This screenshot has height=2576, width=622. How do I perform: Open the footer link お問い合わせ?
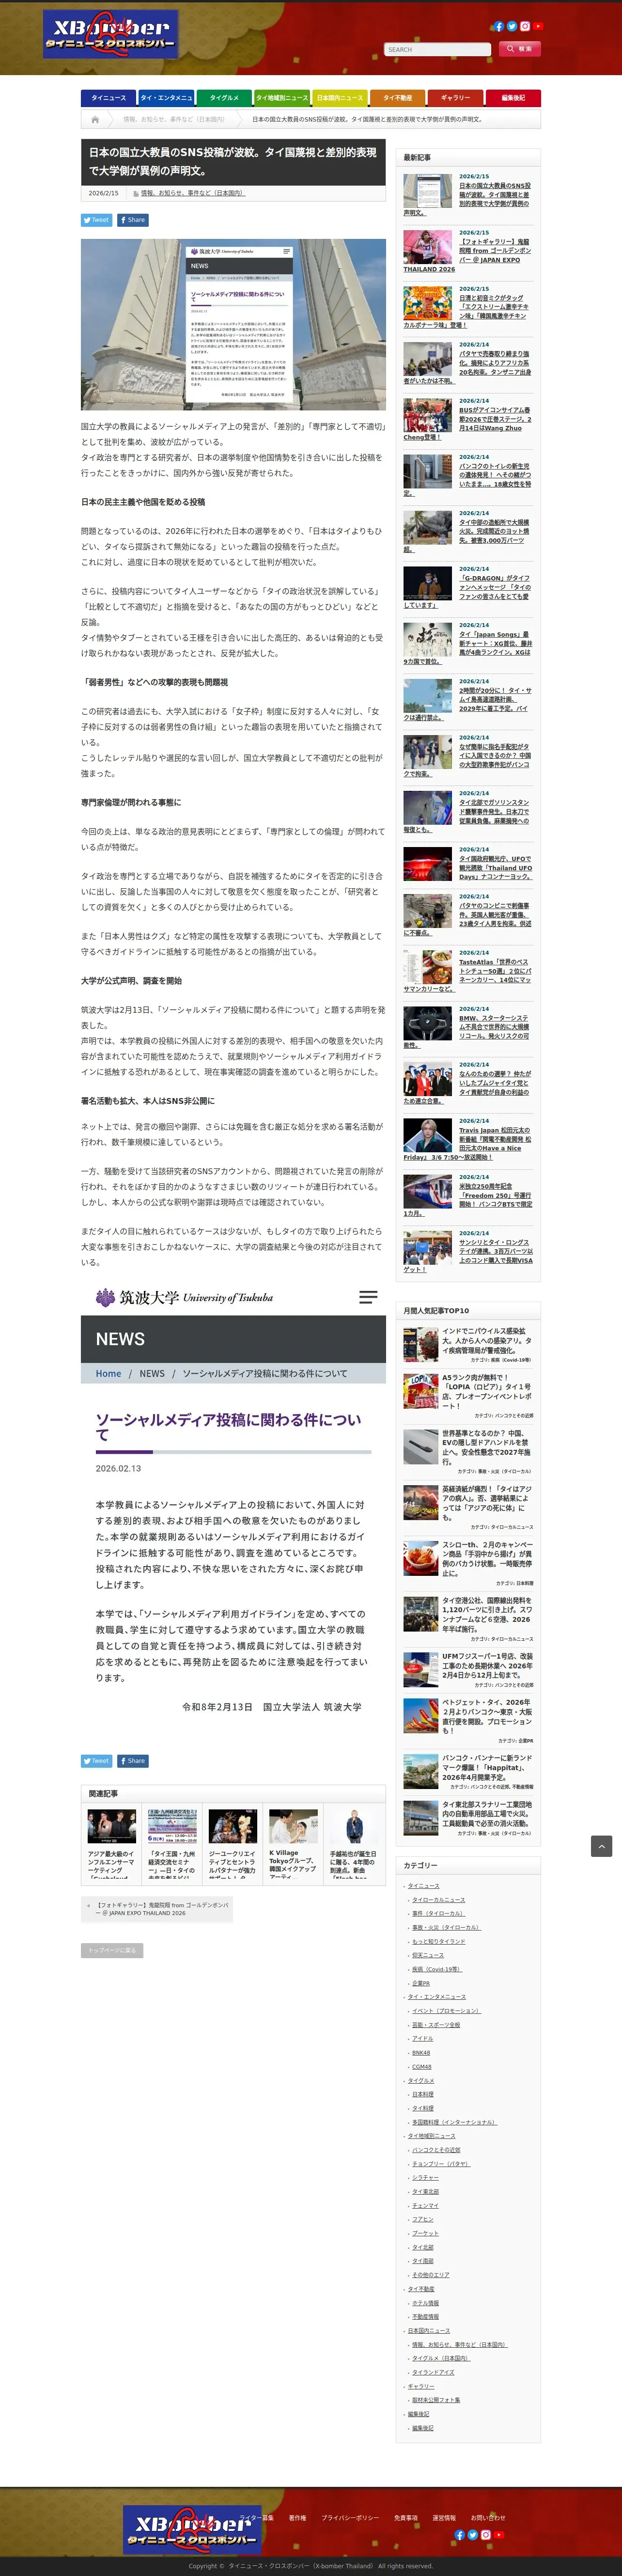tap(488, 2518)
